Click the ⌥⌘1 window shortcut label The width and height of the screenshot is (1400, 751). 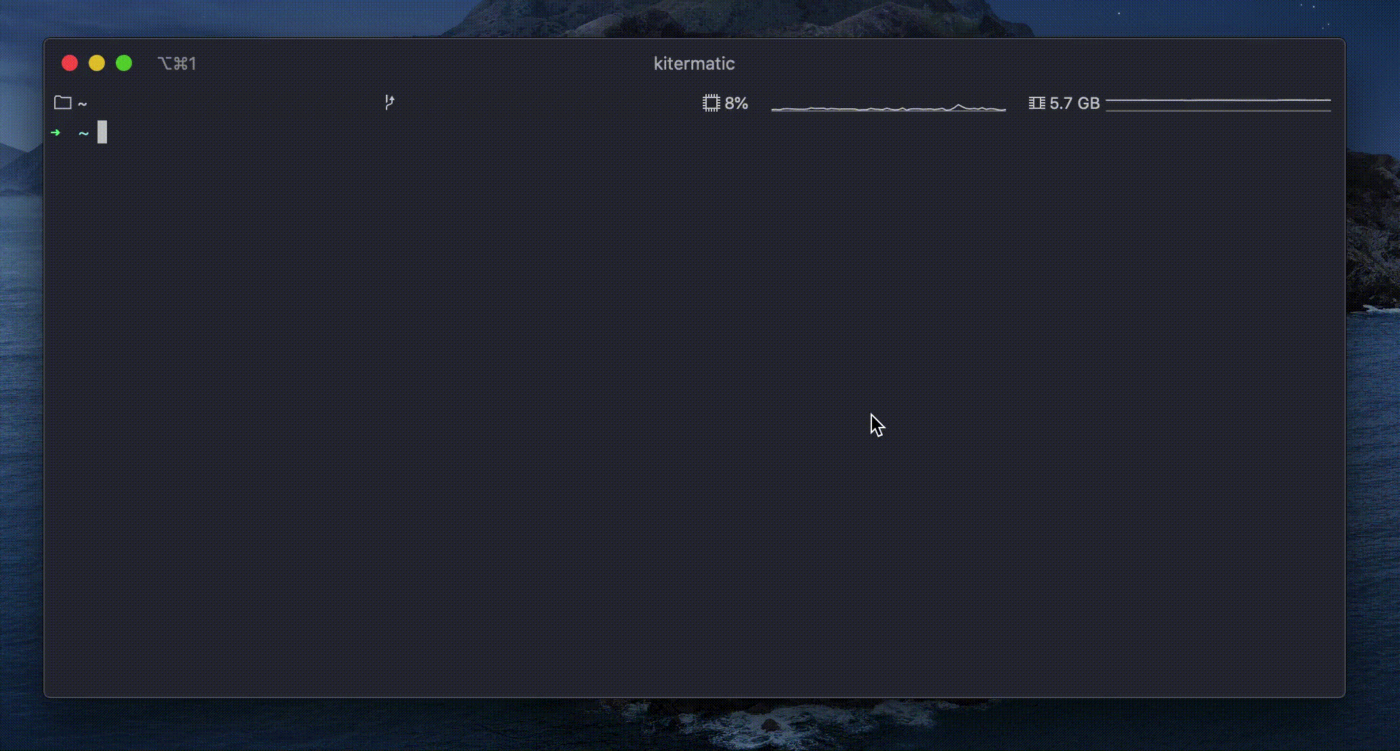coord(177,64)
